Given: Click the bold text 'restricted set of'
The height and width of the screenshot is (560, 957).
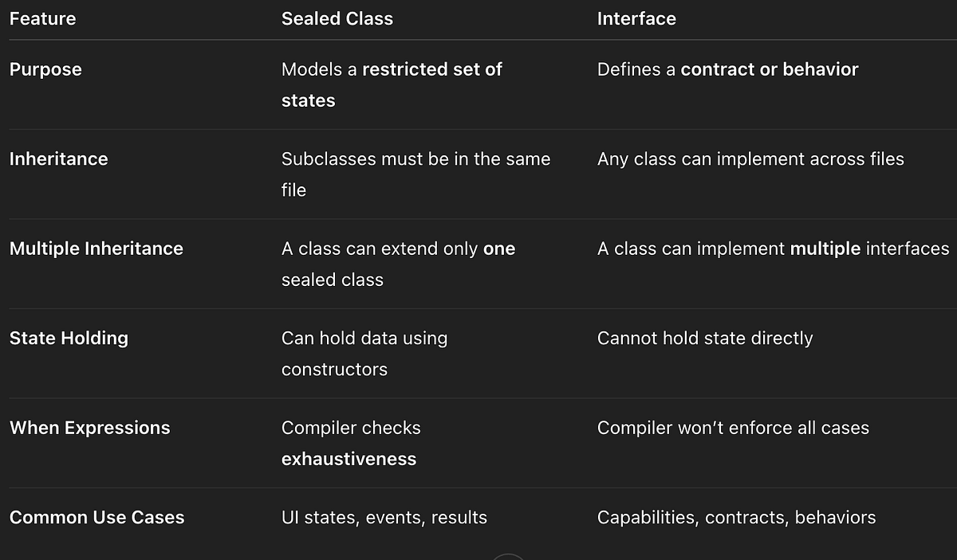Looking at the screenshot, I should (432, 69).
